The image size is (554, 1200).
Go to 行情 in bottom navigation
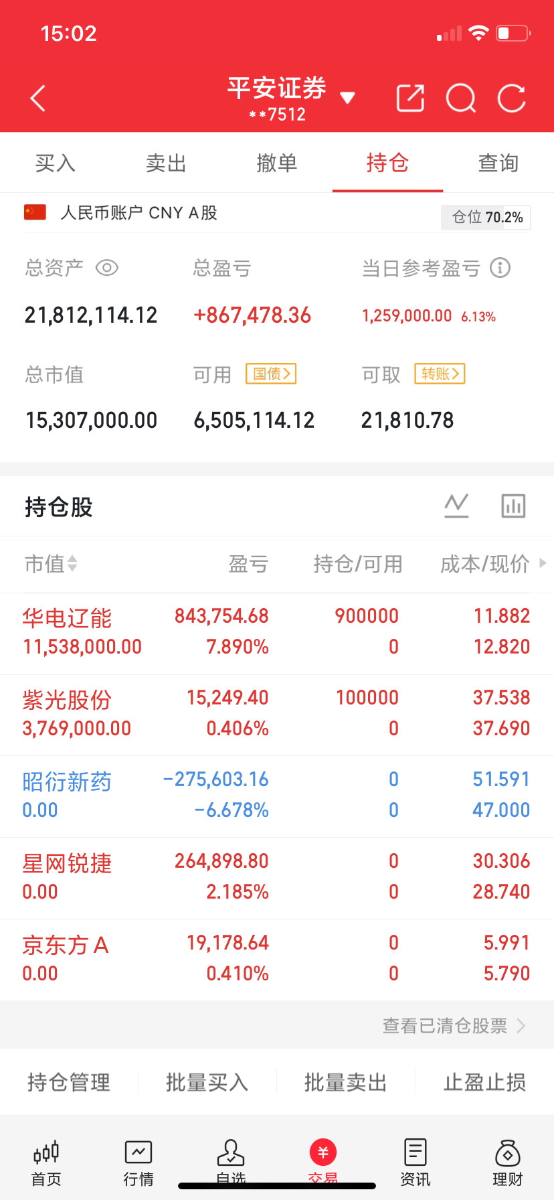138,1163
